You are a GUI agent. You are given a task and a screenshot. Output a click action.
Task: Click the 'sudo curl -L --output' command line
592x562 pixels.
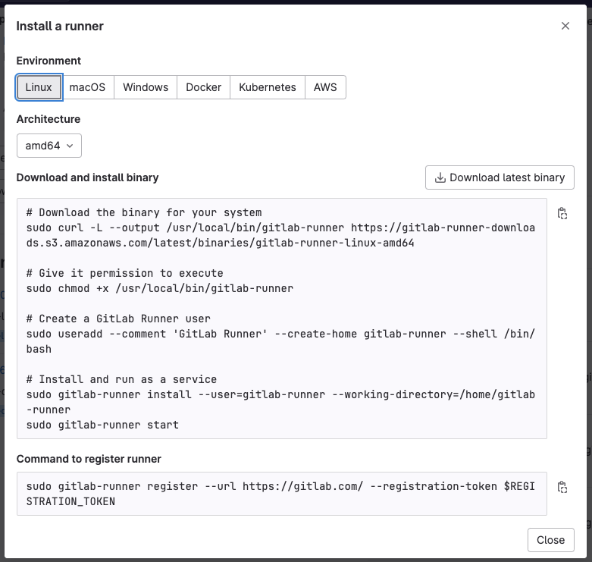pos(280,235)
